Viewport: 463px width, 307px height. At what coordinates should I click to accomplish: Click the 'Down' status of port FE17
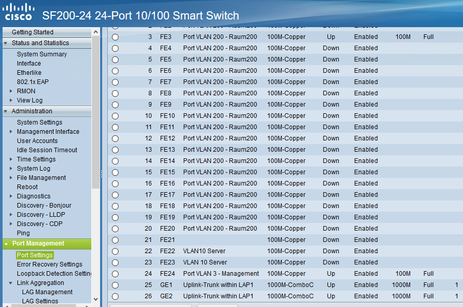[331, 195]
